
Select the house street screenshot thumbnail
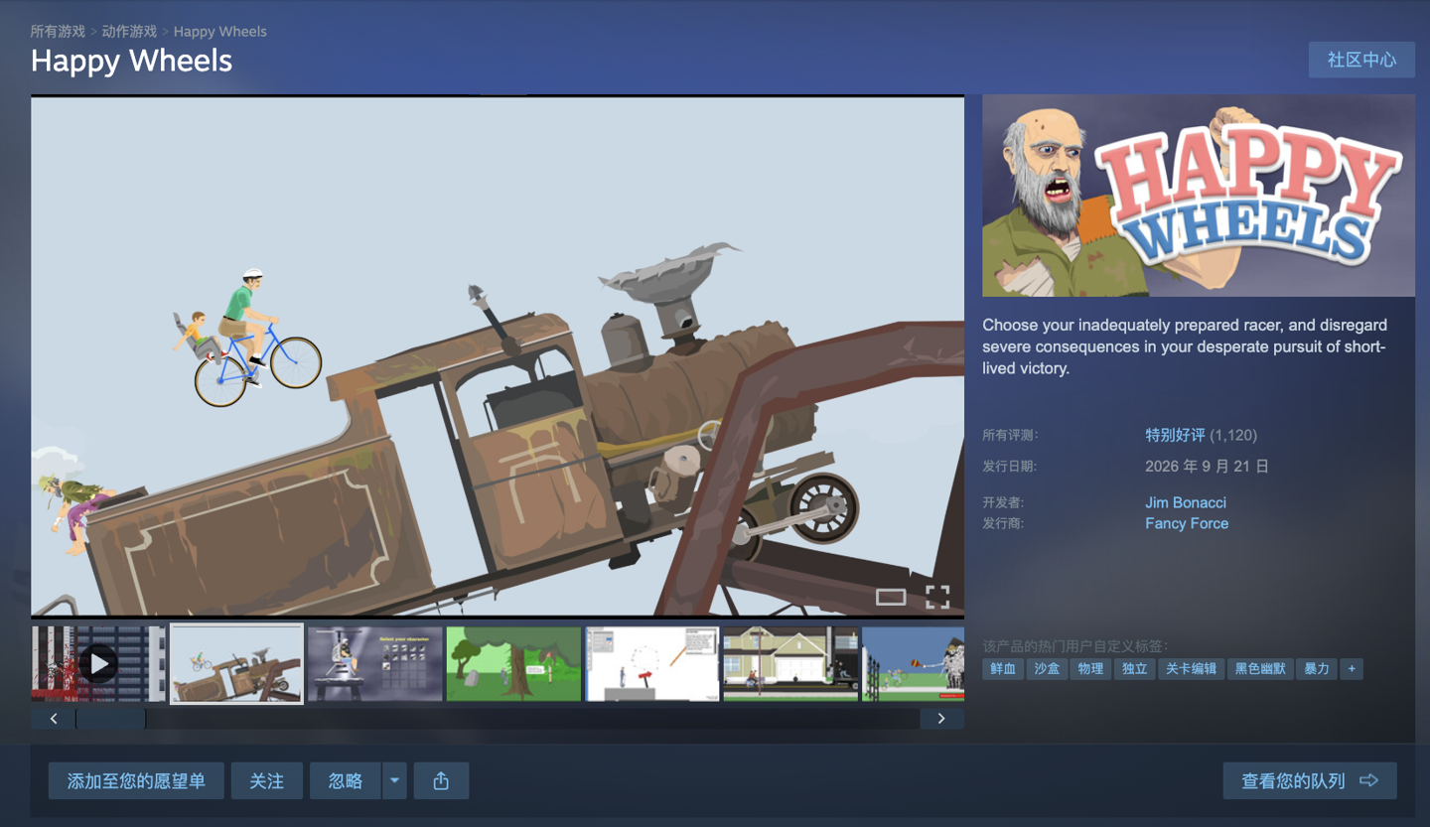[790, 663]
